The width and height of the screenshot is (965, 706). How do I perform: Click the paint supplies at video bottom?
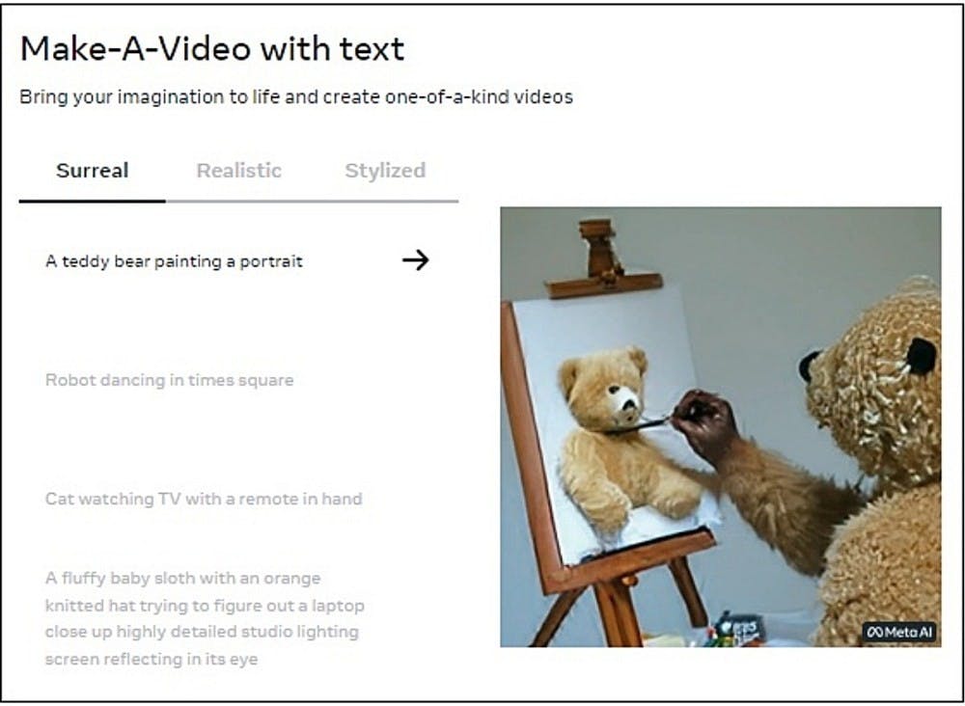tap(735, 630)
